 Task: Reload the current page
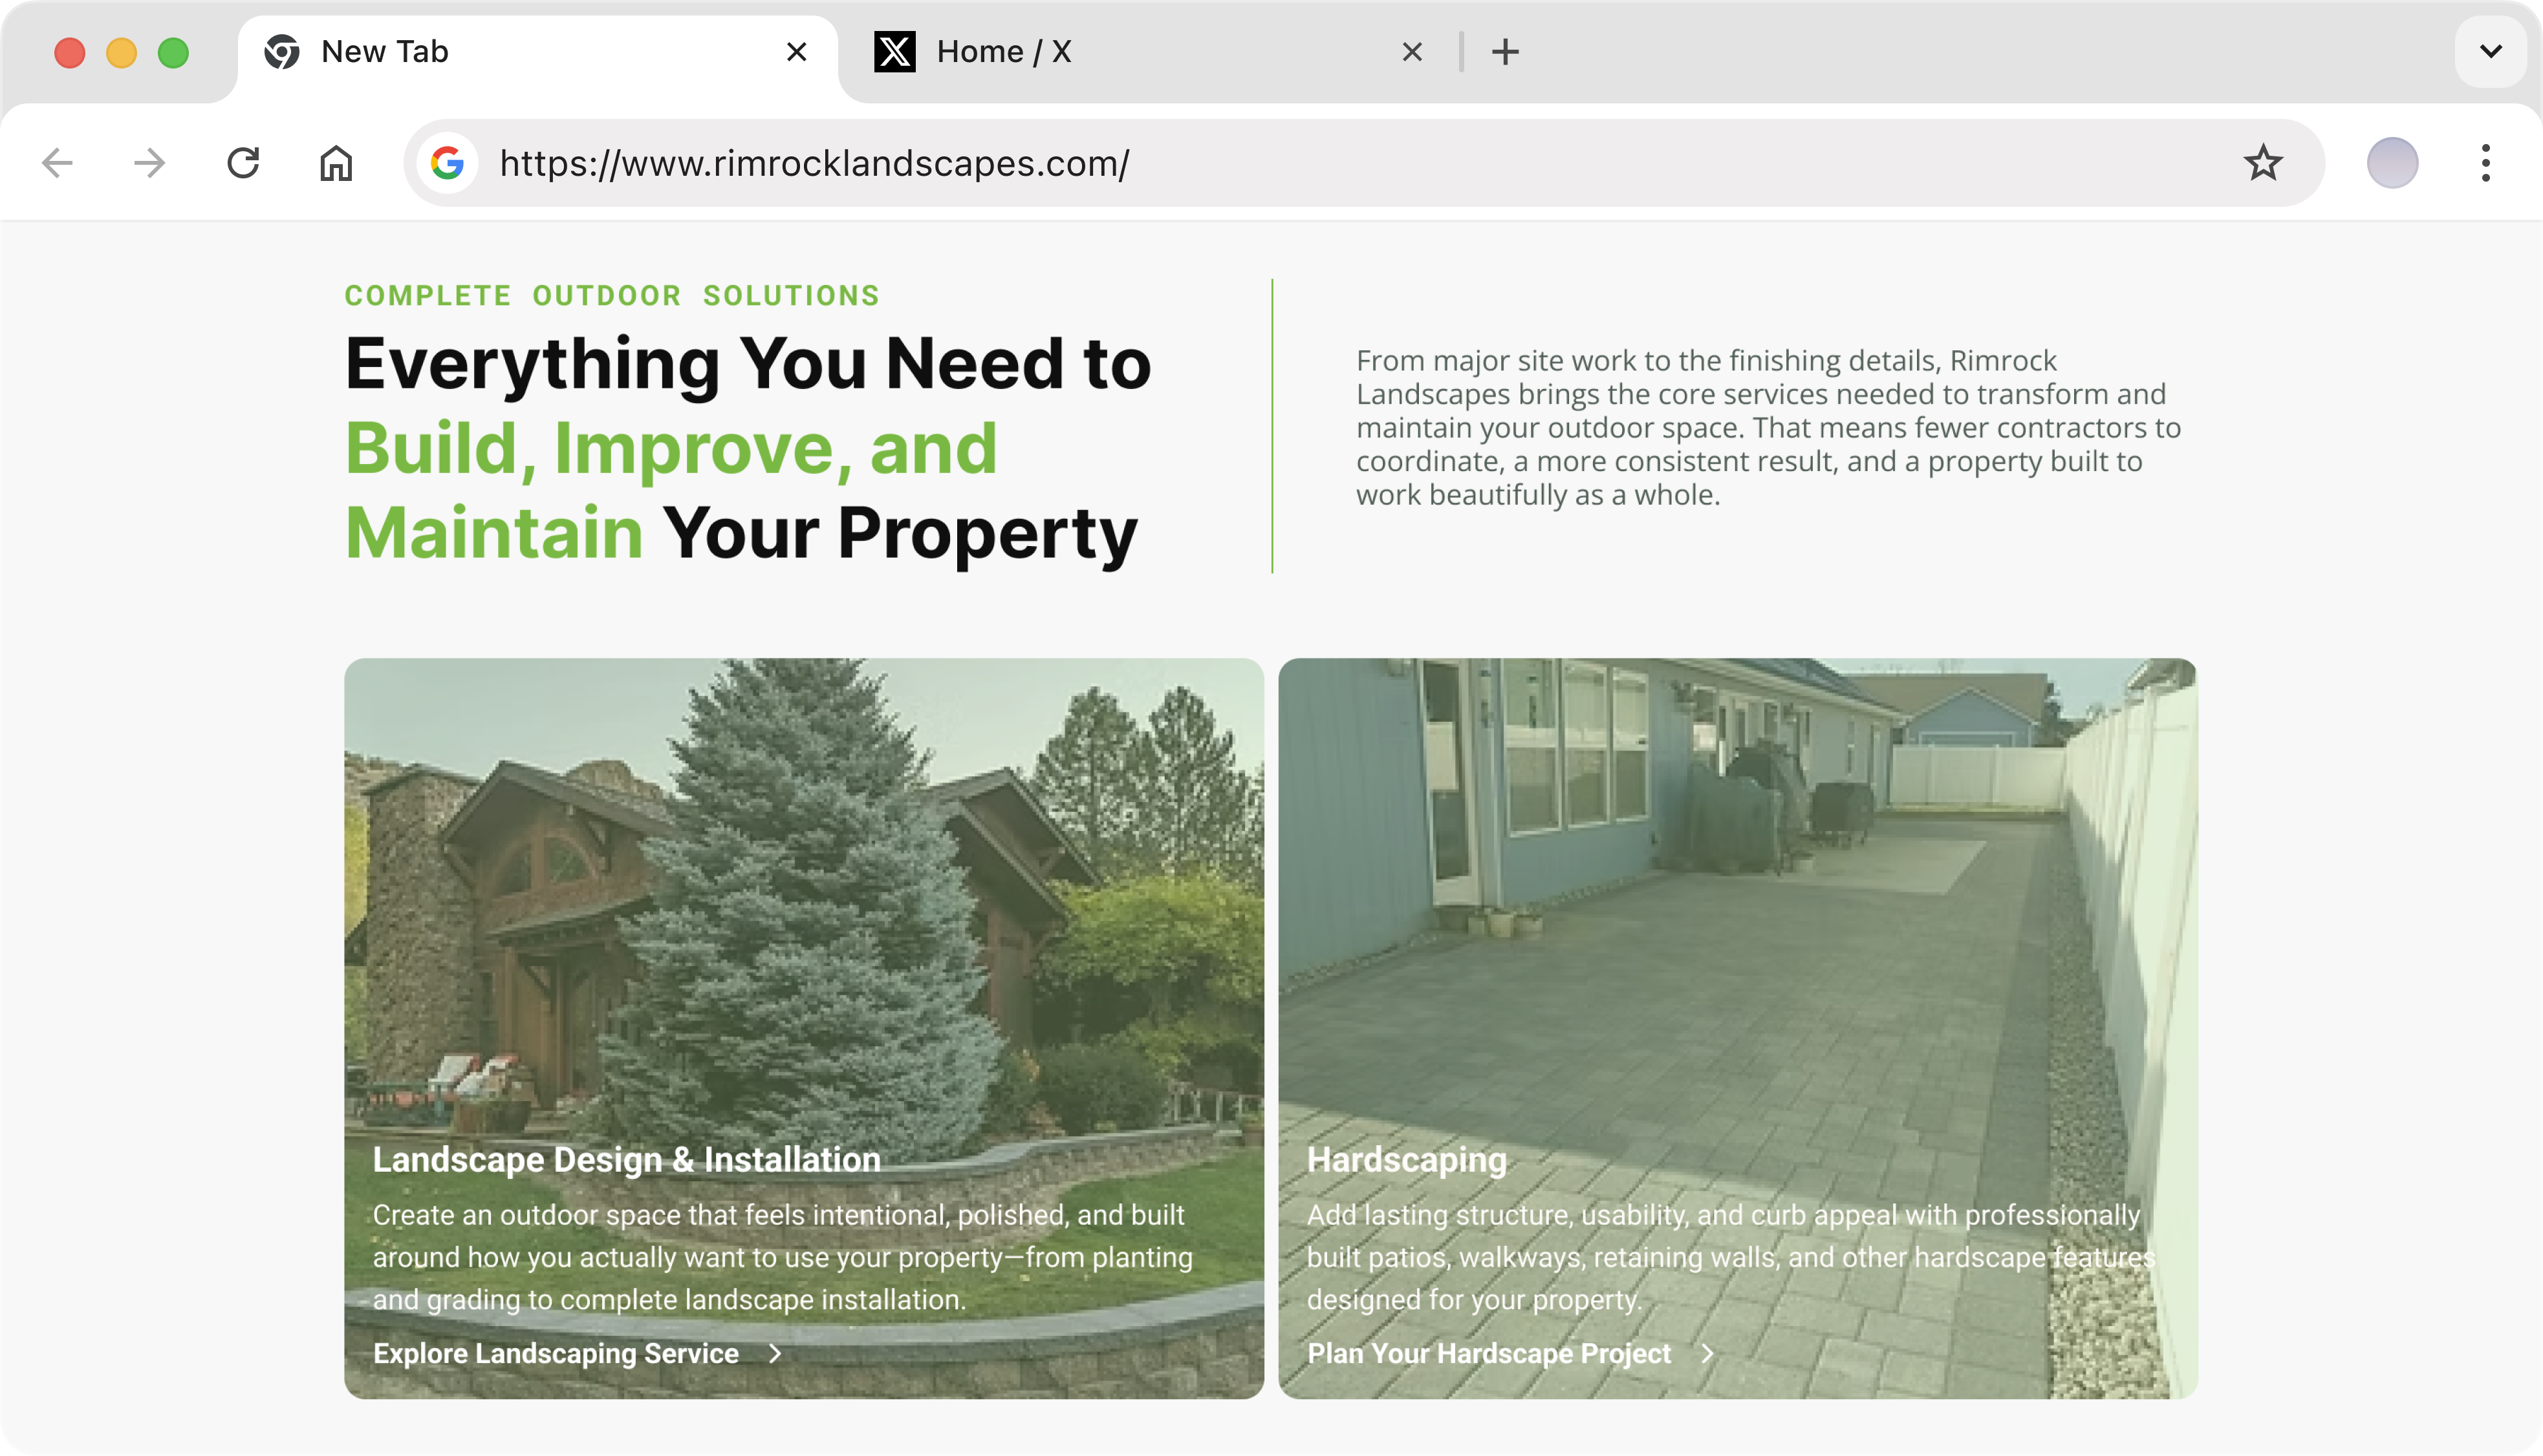pos(243,163)
